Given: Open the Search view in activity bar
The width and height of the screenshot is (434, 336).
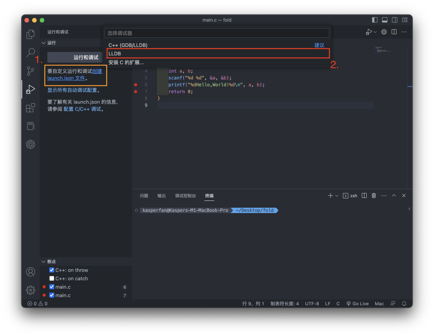Looking at the screenshot, I should point(30,52).
